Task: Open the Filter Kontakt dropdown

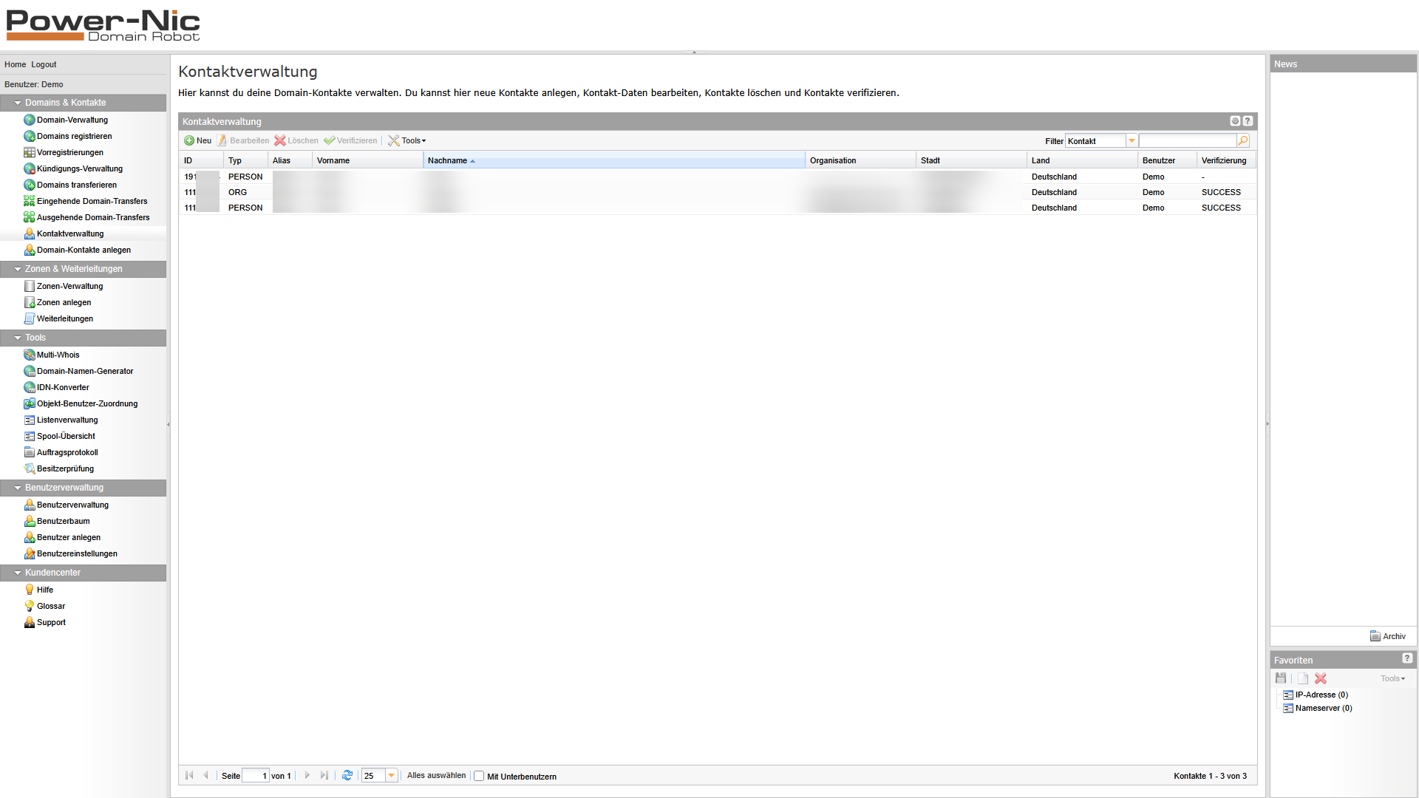Action: pyautogui.click(x=1132, y=140)
